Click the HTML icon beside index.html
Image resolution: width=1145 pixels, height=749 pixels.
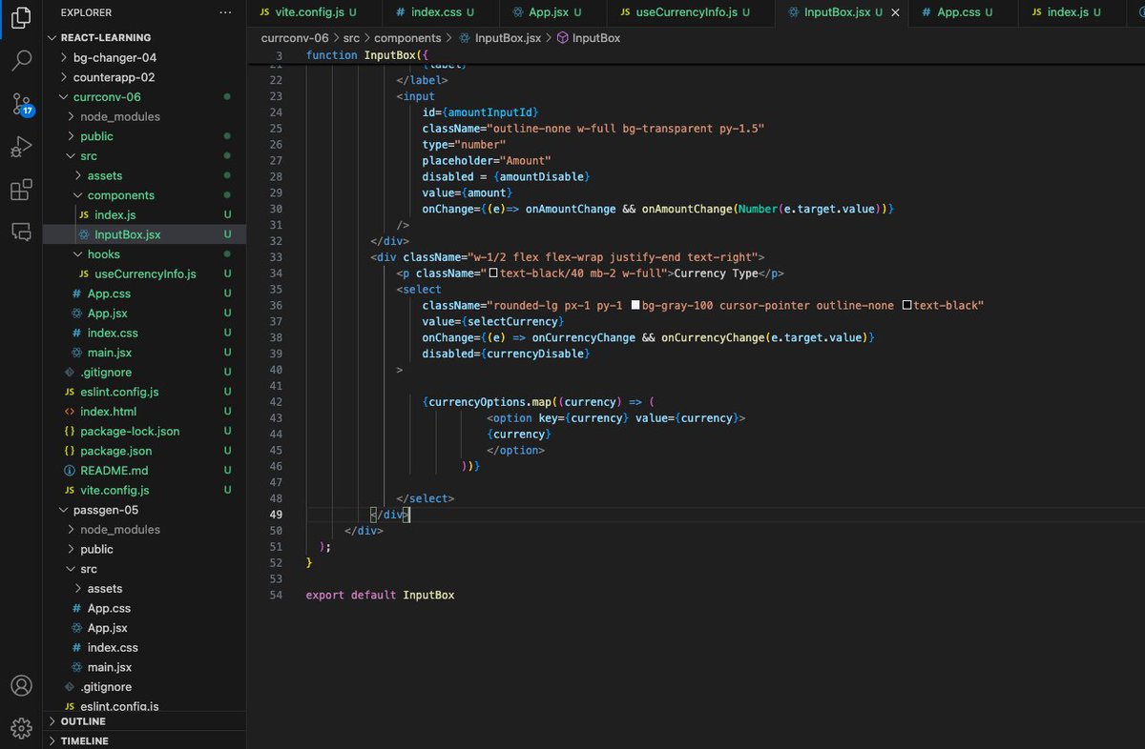[x=69, y=412]
